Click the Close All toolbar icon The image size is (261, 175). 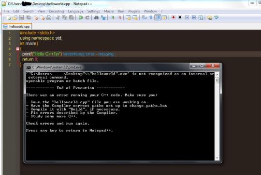tap(43, 17)
